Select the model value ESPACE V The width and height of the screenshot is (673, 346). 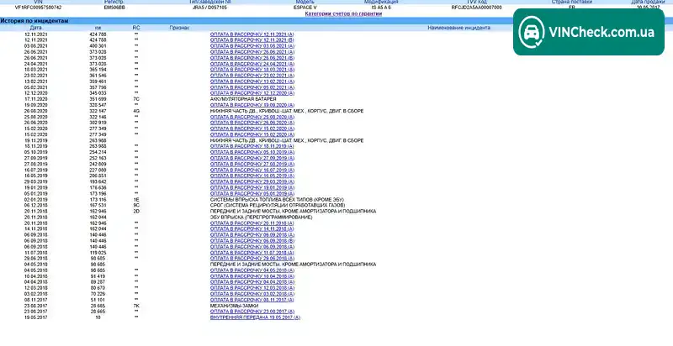305,8
